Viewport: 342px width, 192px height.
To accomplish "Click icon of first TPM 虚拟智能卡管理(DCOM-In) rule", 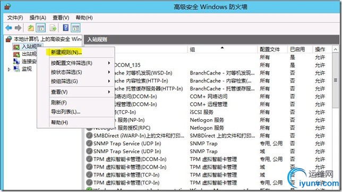I will tap(89, 159).
